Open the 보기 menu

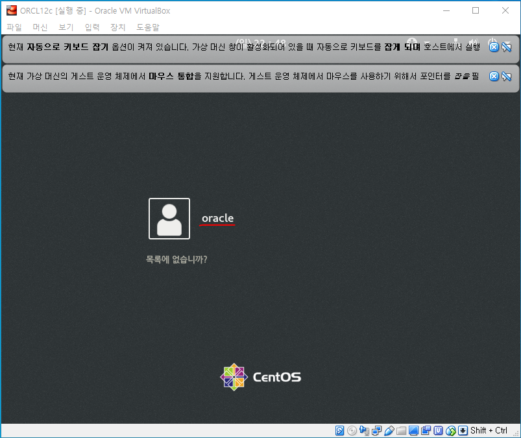pos(66,27)
